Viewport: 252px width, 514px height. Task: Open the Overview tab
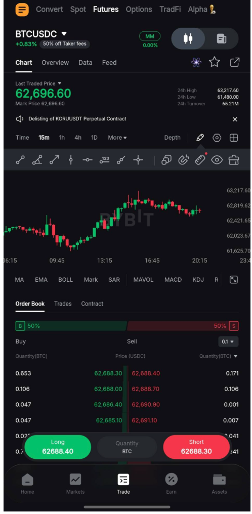click(x=55, y=63)
